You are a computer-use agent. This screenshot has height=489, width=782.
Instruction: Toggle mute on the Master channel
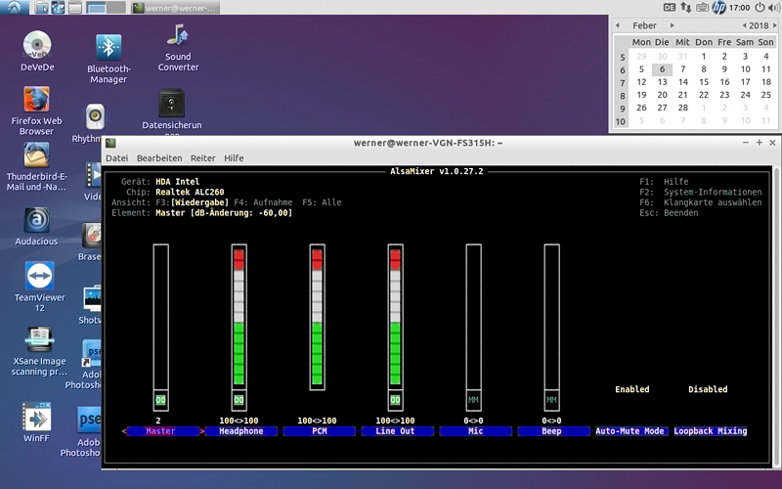pyautogui.click(x=160, y=400)
